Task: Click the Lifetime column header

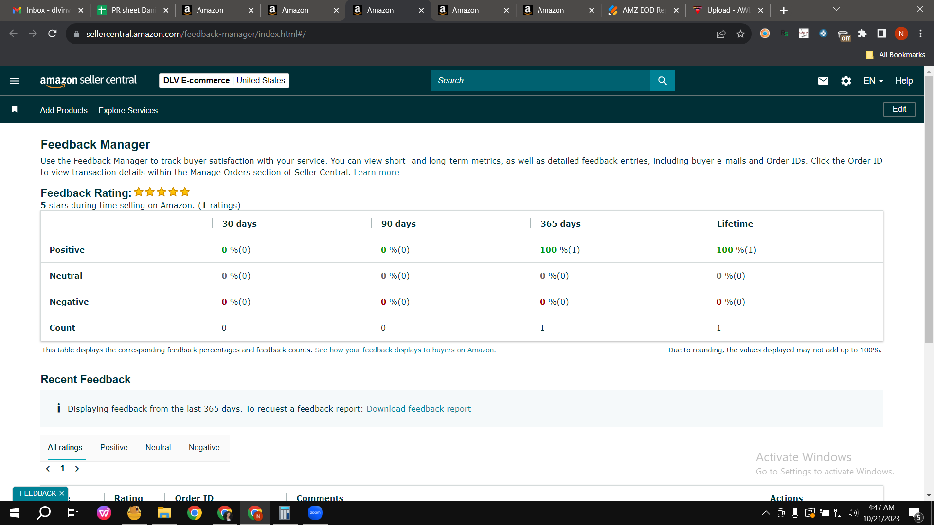Action: tap(735, 224)
